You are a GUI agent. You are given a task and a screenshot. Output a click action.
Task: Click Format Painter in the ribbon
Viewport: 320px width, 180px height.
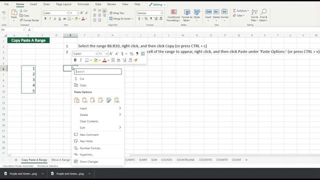coord(29,20)
